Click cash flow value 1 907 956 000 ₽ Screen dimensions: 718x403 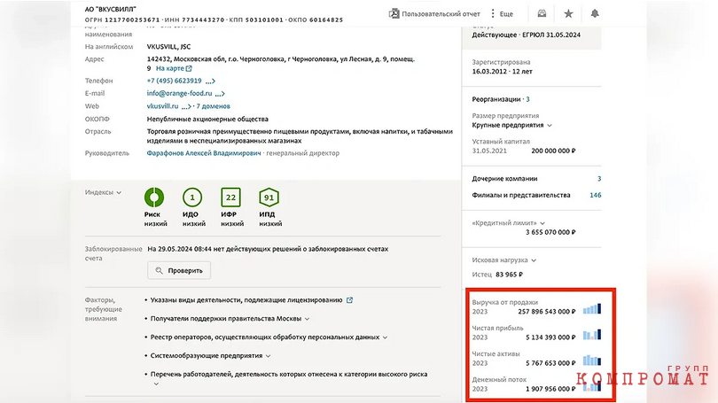[550, 389]
